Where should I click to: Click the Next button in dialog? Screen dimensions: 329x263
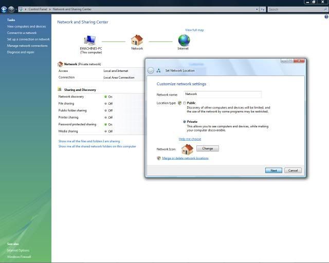(273, 170)
